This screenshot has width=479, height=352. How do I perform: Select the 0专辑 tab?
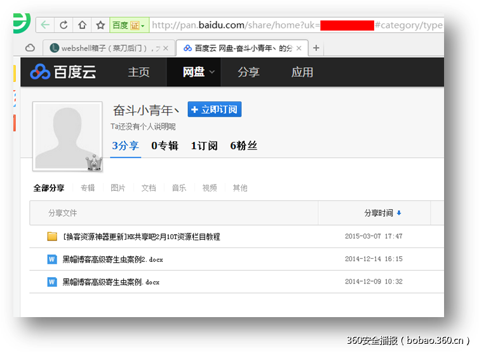165,146
